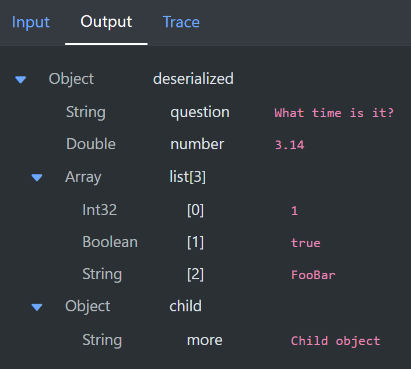Screen dimensions: 411x369
Task: Select the [2] array index
Action: coord(195,274)
